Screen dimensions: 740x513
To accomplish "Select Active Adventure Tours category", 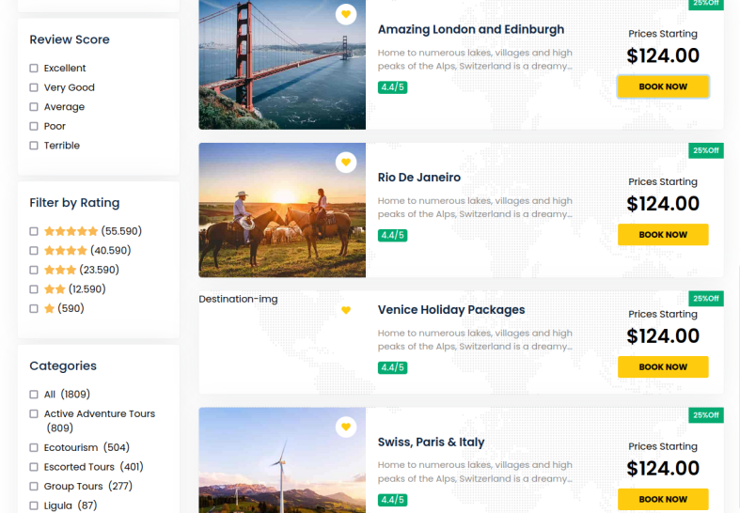I will (34, 414).
